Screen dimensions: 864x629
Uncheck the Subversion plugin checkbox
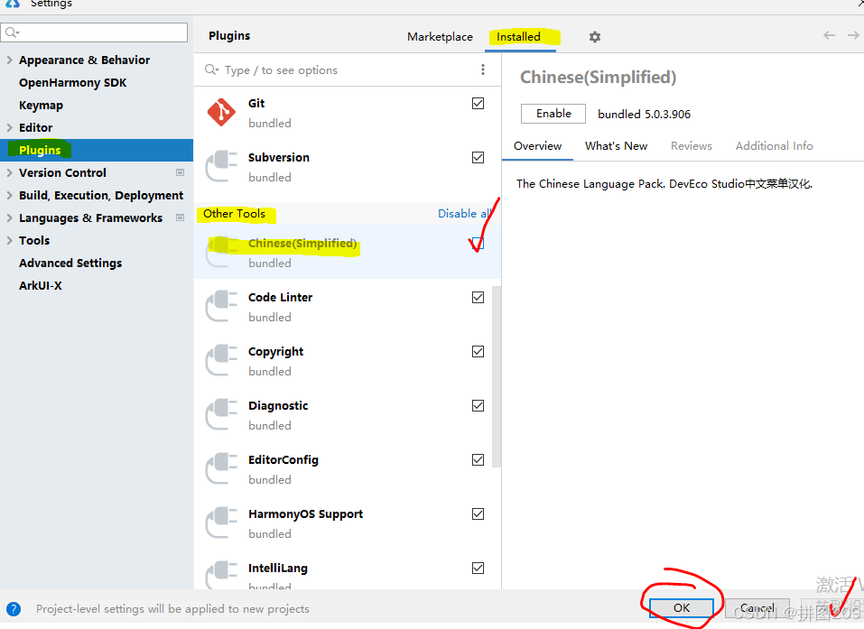478,158
